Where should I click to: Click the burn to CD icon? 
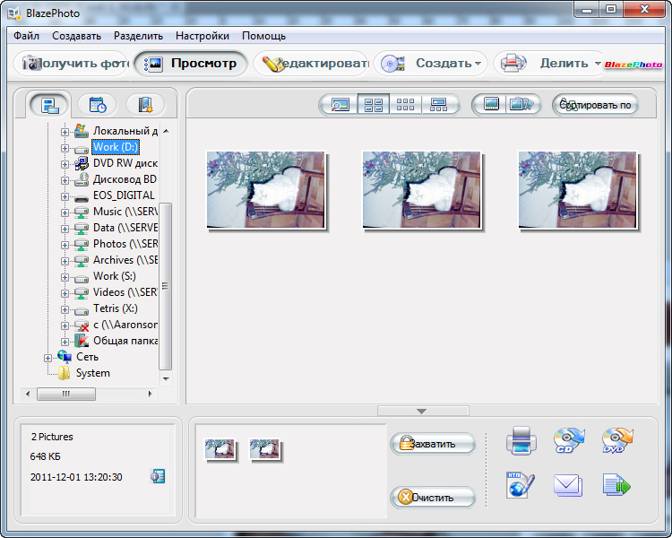point(569,440)
